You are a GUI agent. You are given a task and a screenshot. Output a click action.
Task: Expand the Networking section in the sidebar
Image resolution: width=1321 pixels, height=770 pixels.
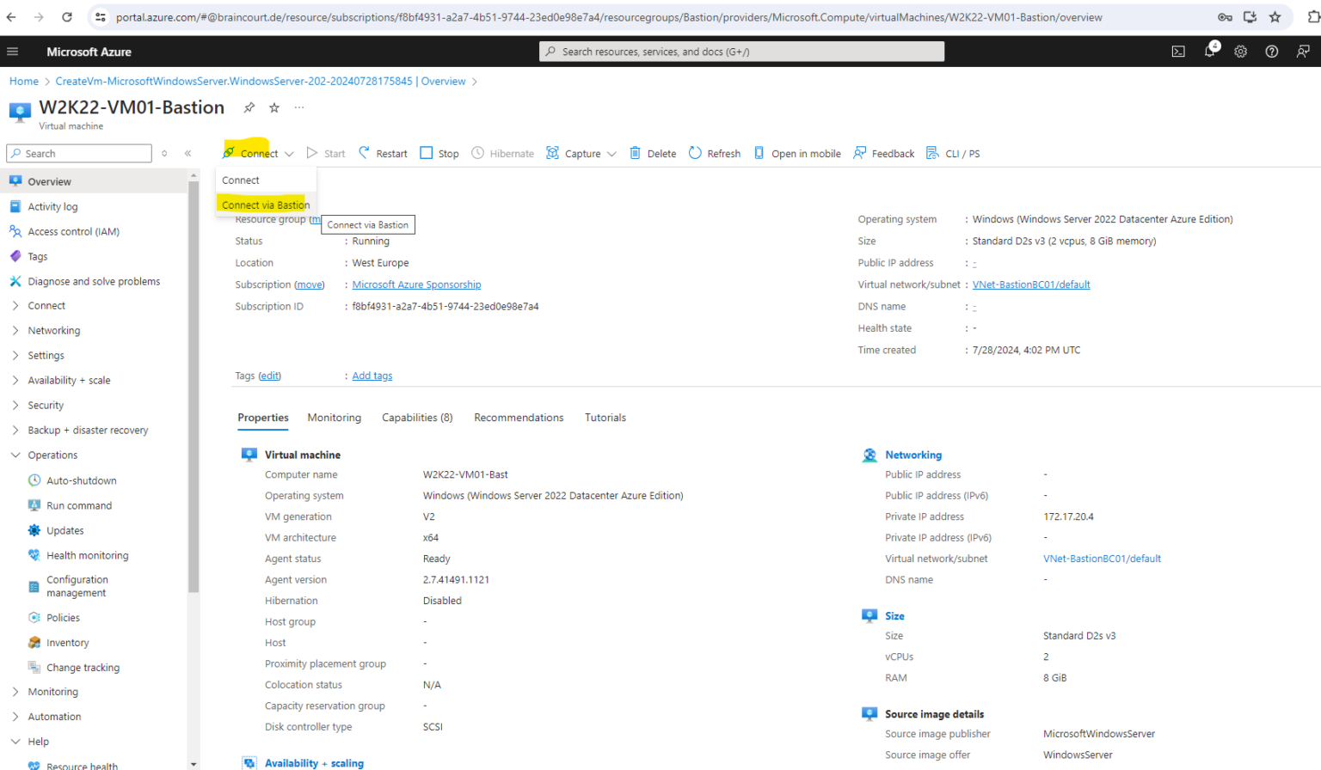52,330
